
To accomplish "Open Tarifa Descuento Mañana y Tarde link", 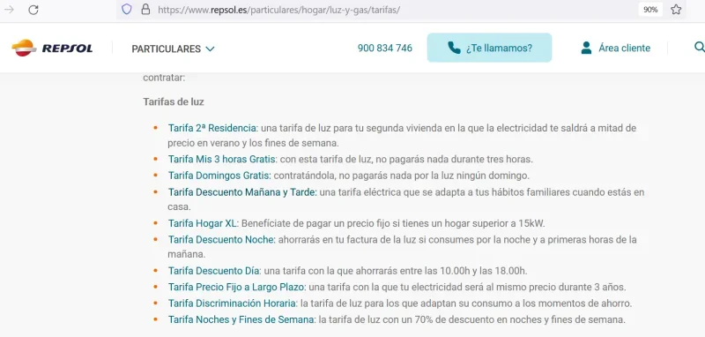I will point(242,192).
